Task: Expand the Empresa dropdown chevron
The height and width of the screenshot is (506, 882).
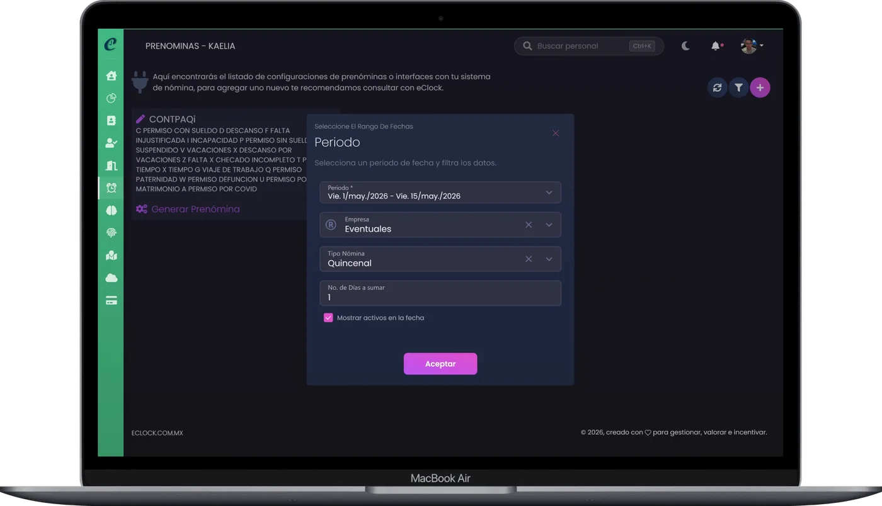Action: (549, 225)
